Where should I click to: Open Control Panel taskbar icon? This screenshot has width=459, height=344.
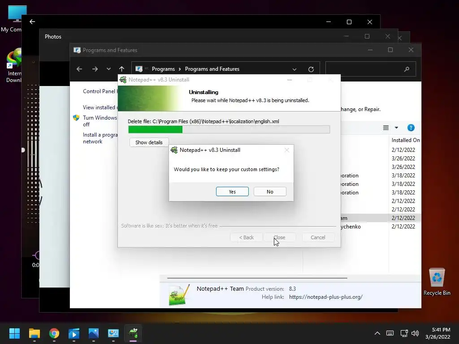113,333
